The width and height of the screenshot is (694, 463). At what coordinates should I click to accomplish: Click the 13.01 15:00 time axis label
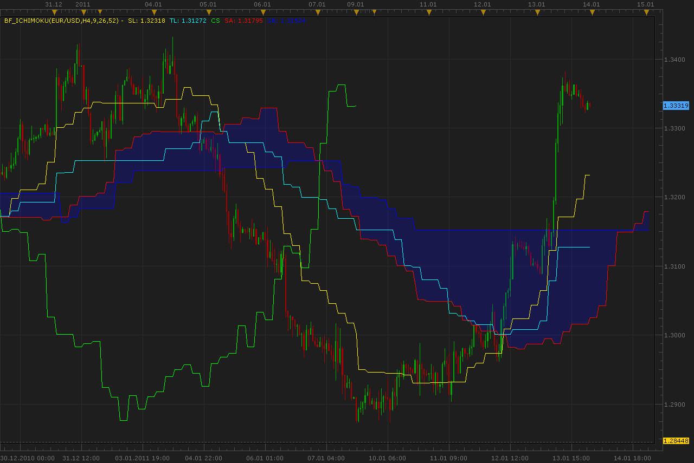[571, 458]
